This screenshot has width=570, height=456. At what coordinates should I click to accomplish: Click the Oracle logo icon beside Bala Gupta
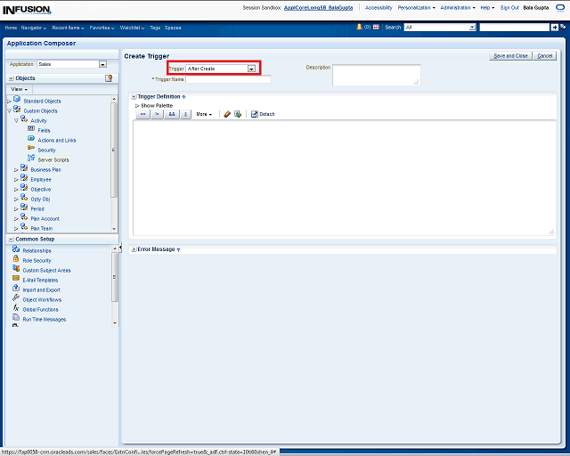560,8
